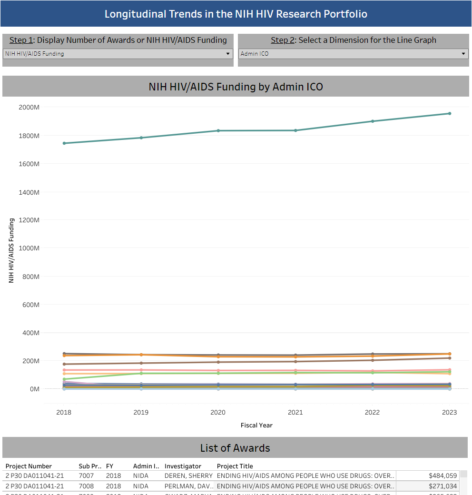The height and width of the screenshot is (495, 472).
Task: Click the 2021 fiscal year axis label
Action: pos(295,412)
